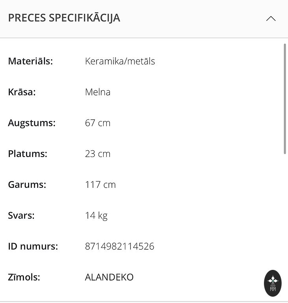Select the Keramika/metāls material value

pyautogui.click(x=120, y=61)
